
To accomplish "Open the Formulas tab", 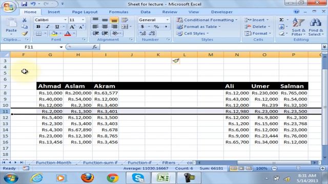I will point(118,12).
